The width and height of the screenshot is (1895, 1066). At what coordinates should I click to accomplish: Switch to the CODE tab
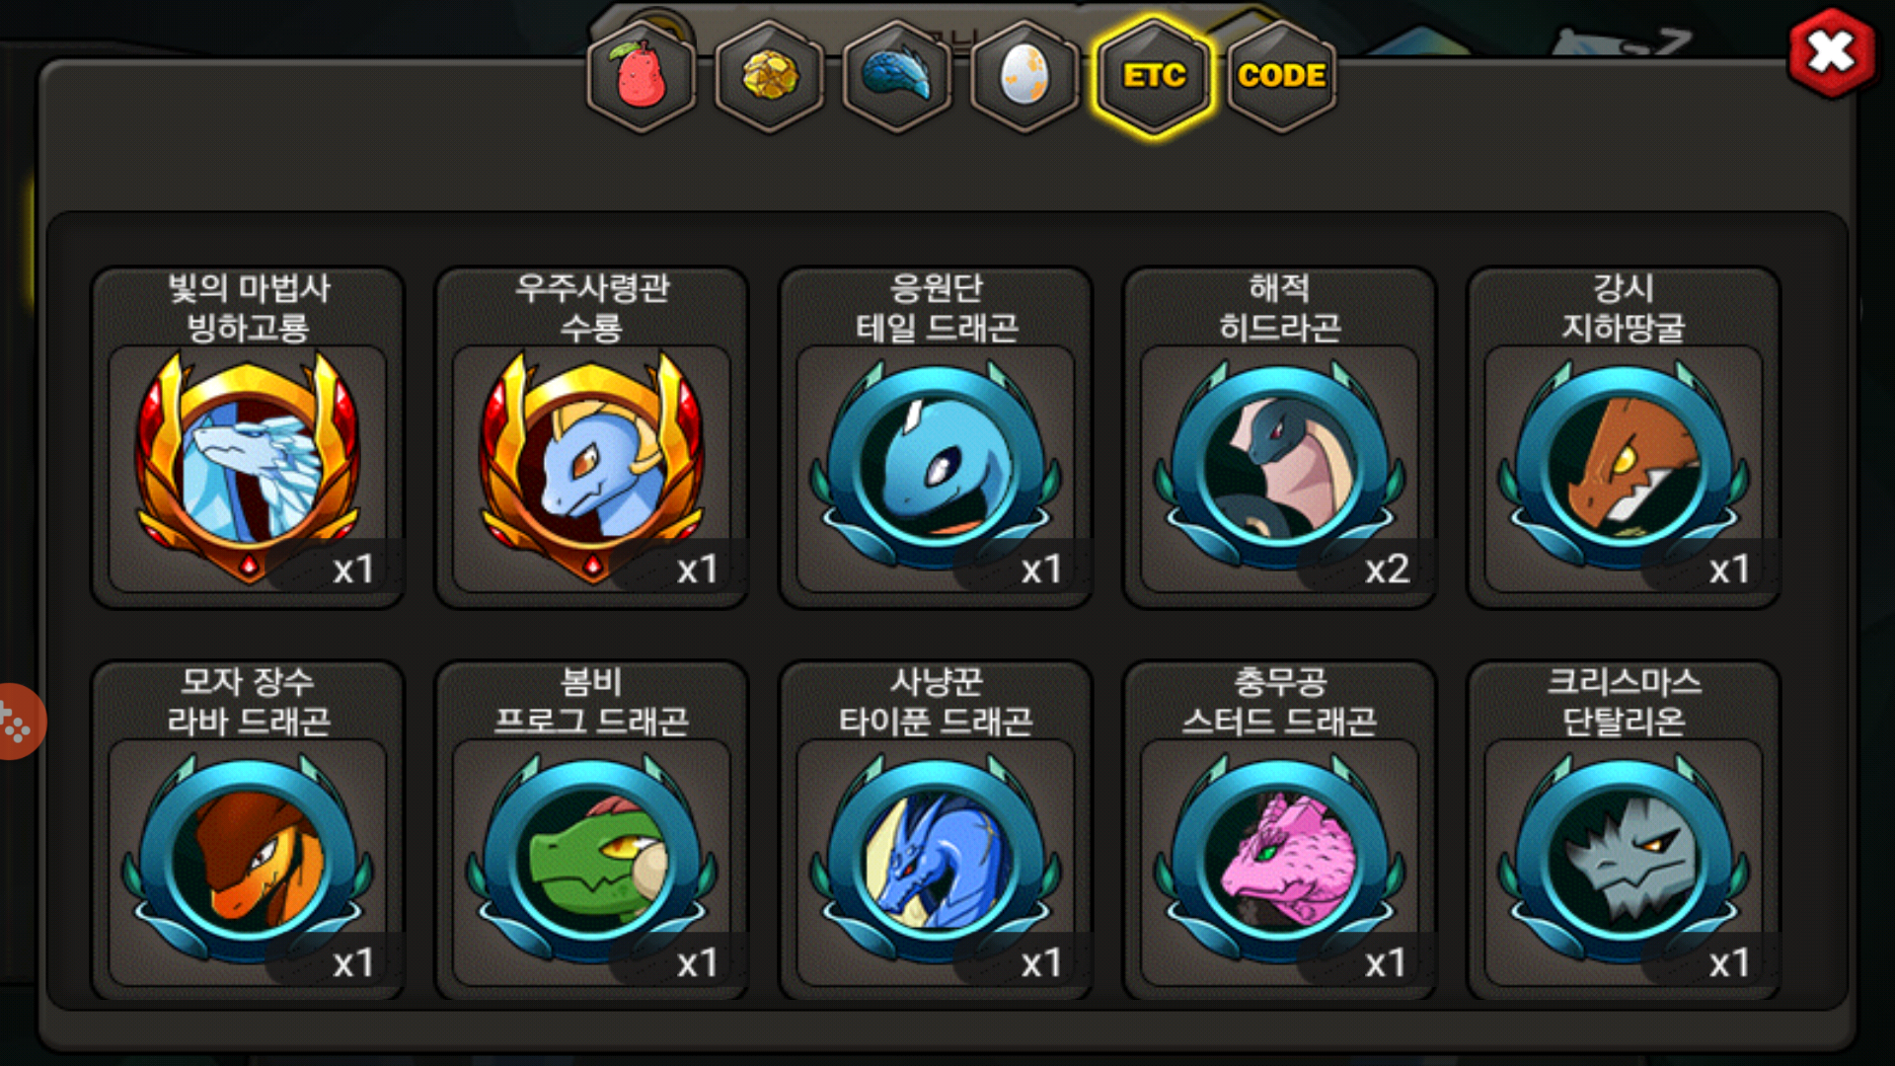[1282, 76]
